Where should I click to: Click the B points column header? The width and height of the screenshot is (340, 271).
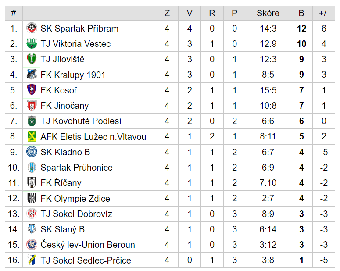301,13
